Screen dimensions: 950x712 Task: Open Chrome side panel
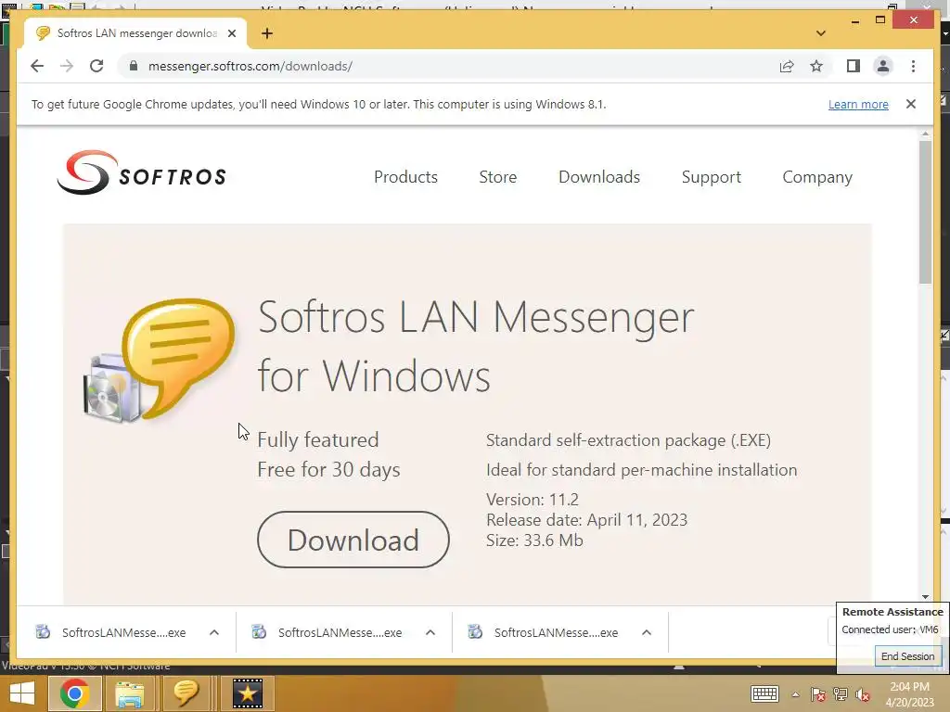pyautogui.click(x=854, y=66)
